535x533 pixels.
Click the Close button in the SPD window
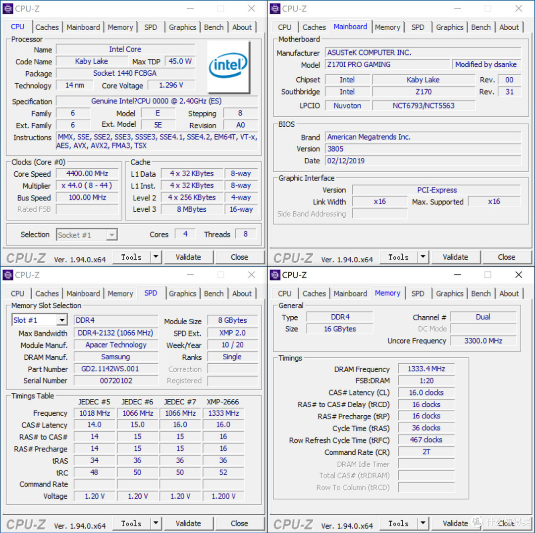point(240,523)
